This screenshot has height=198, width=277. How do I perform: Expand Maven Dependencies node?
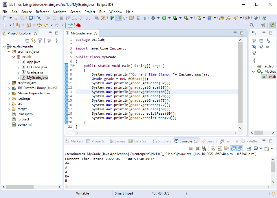9,93
